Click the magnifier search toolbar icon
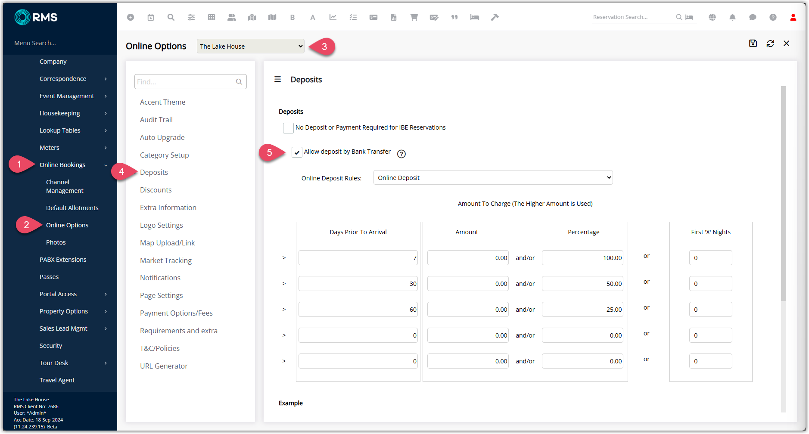The width and height of the screenshot is (809, 434). (x=171, y=17)
